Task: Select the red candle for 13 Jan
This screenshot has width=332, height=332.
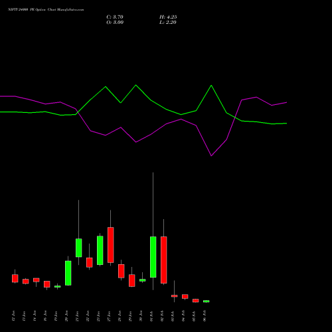Action: click(26, 282)
